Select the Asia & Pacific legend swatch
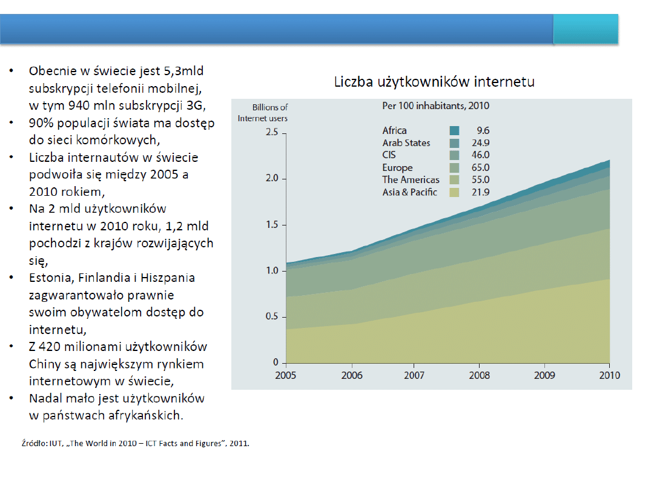 [x=454, y=193]
